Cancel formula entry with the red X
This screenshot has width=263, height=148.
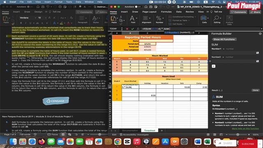(127, 29)
